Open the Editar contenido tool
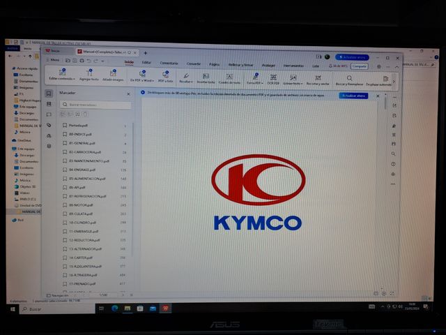This screenshot has width=446, height=335. [x=62, y=75]
